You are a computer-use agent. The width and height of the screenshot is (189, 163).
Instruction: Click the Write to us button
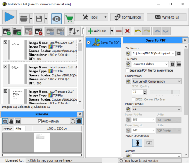tap(167, 17)
